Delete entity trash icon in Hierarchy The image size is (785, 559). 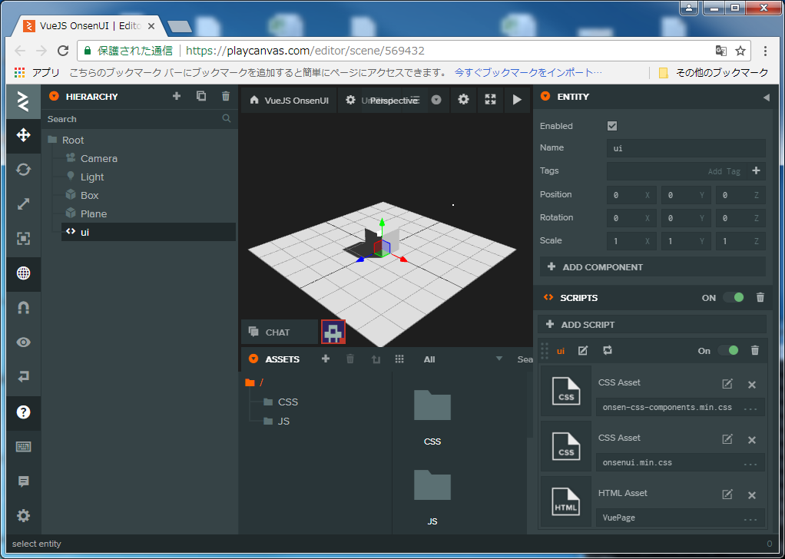pos(226,96)
